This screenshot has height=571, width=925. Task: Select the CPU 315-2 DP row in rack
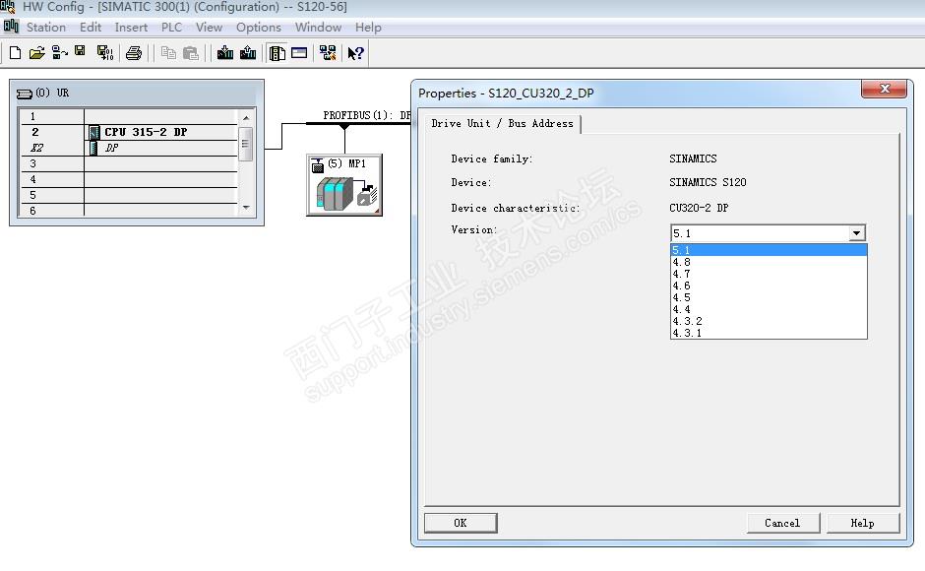[129, 132]
